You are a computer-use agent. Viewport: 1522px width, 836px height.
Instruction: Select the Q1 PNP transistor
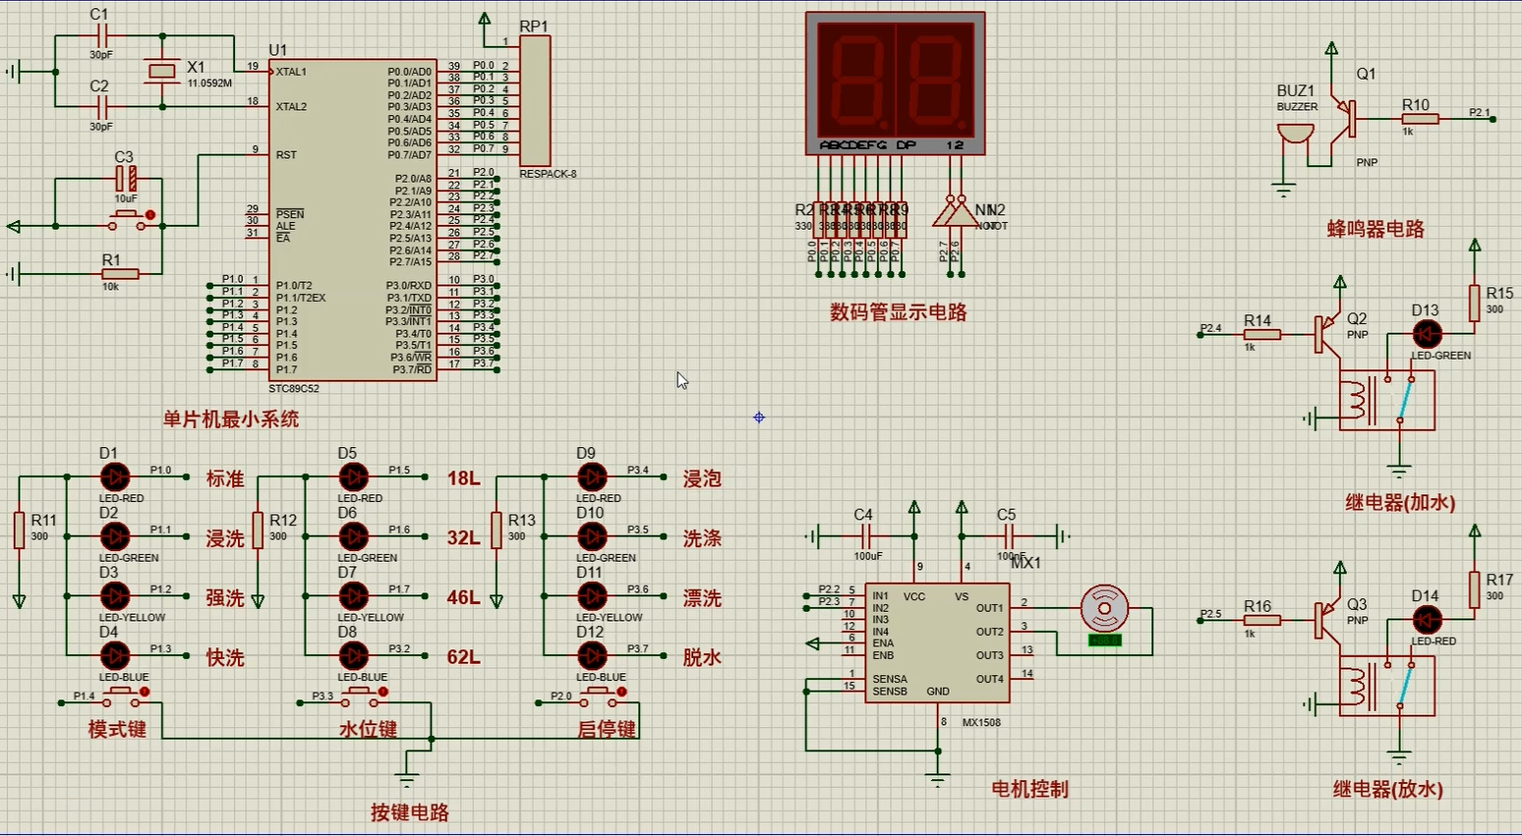coord(1343,117)
